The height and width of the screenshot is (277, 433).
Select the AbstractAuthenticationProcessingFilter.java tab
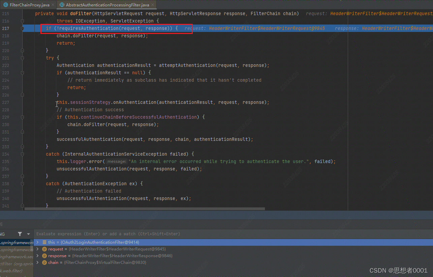[107, 5]
